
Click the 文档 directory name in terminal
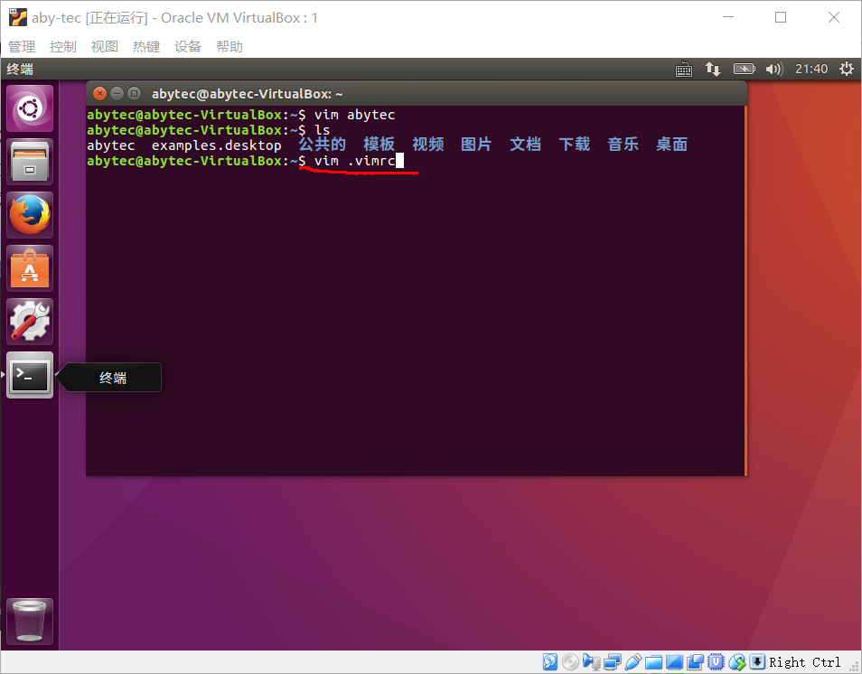click(x=525, y=145)
